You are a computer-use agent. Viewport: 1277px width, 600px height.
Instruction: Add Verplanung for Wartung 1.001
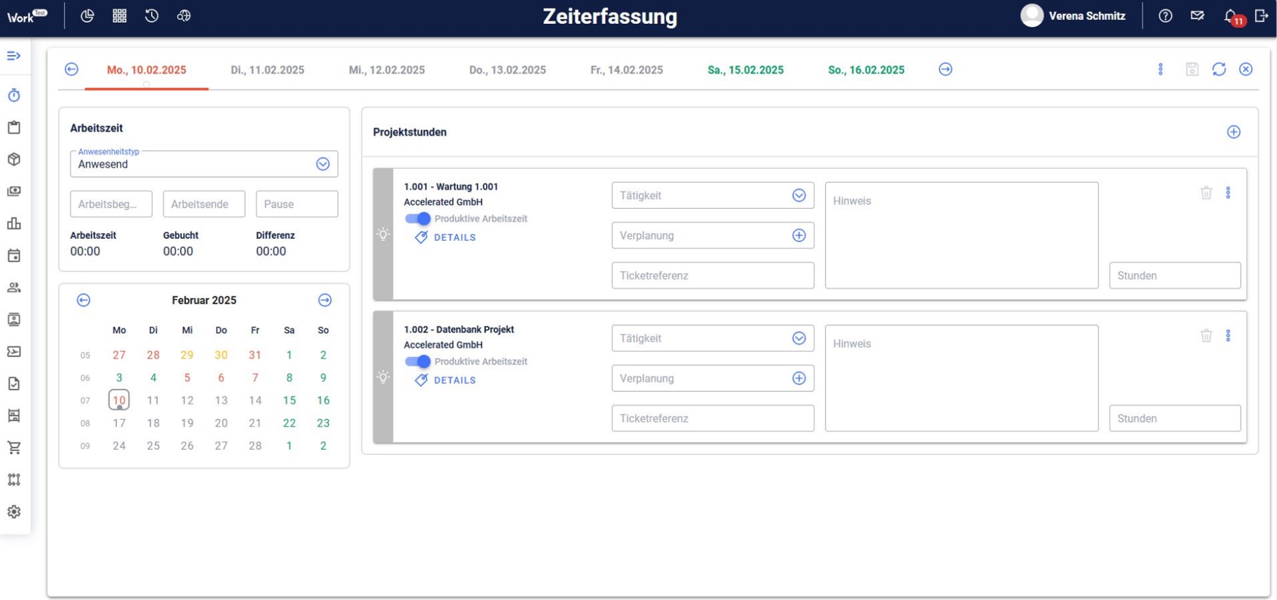(x=799, y=235)
